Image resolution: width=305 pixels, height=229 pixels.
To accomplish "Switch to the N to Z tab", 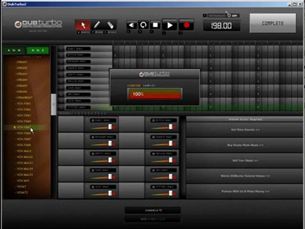I will [x=38, y=51].
